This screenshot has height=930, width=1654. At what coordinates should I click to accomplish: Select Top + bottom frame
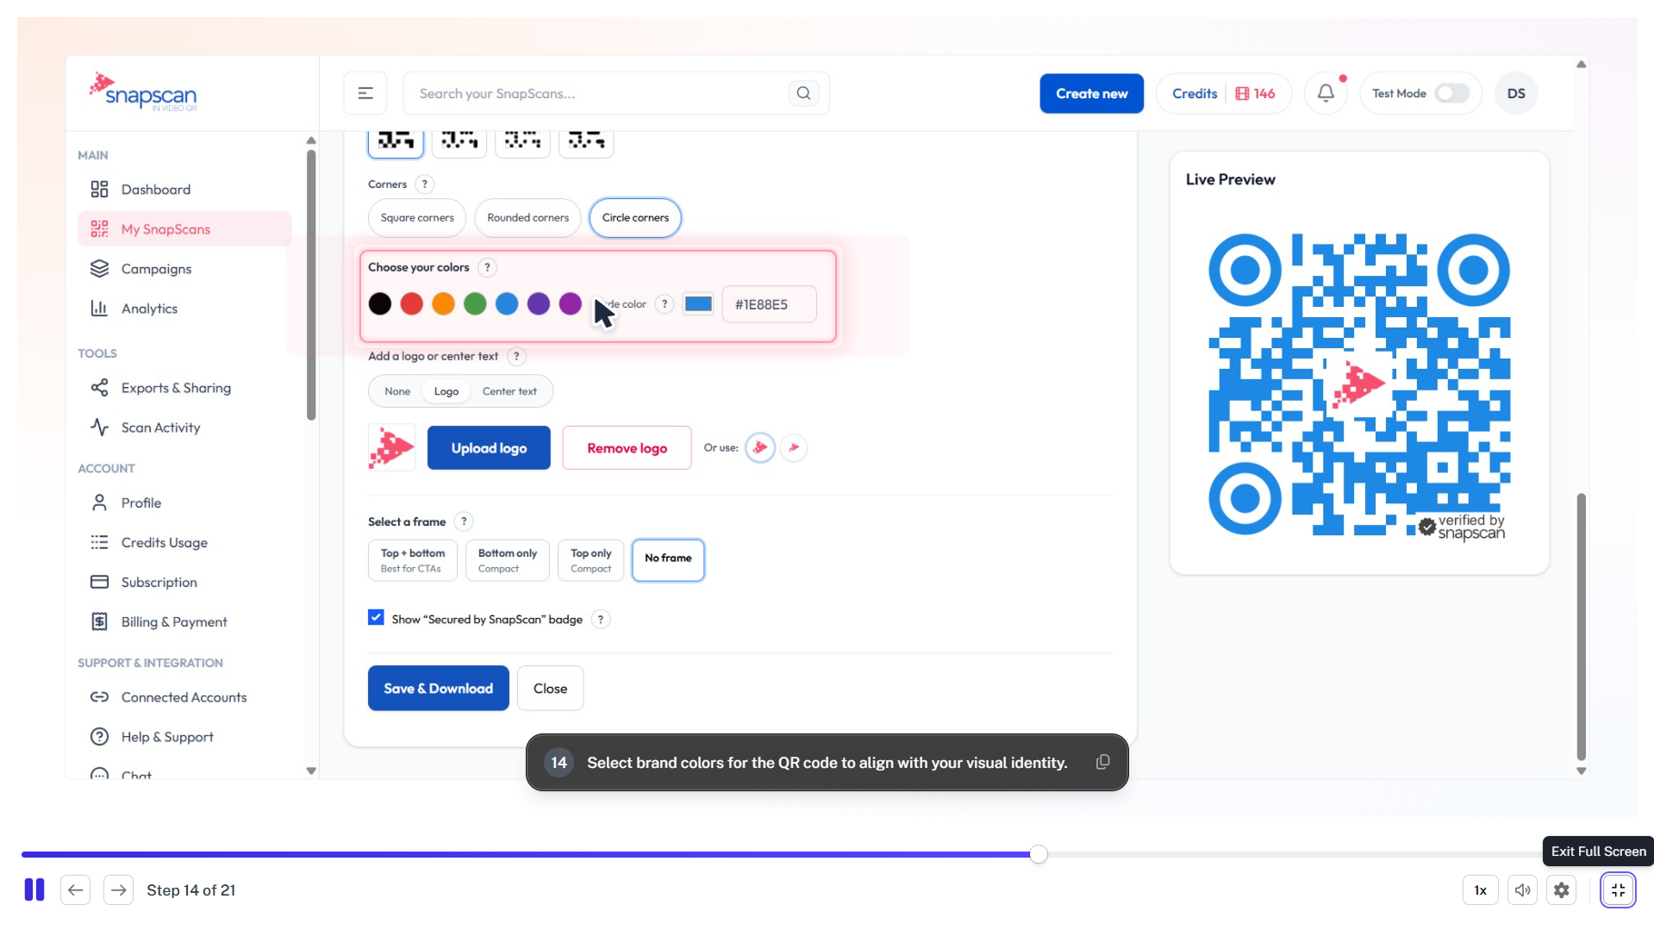pos(413,560)
